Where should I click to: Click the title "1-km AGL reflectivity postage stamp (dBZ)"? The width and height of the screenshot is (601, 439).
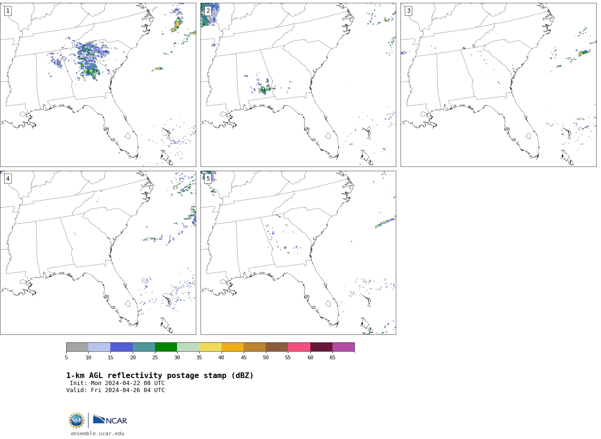click(160, 376)
